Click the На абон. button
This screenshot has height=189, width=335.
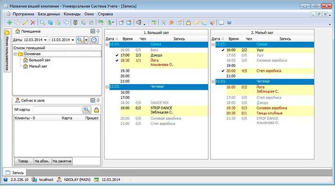click(42, 161)
